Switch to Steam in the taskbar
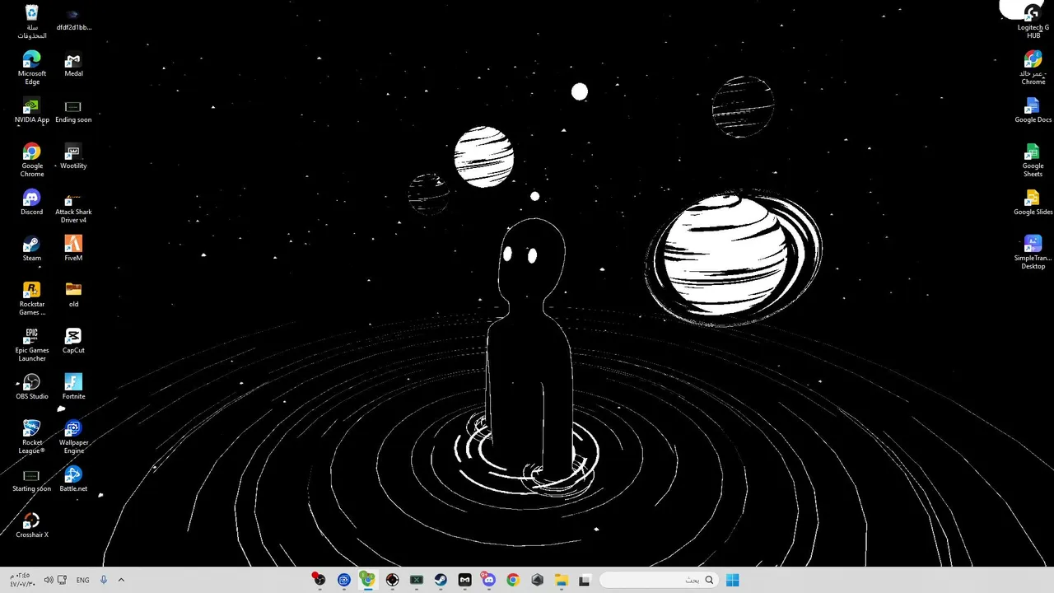Image resolution: width=1054 pixels, height=593 pixels. [441, 580]
